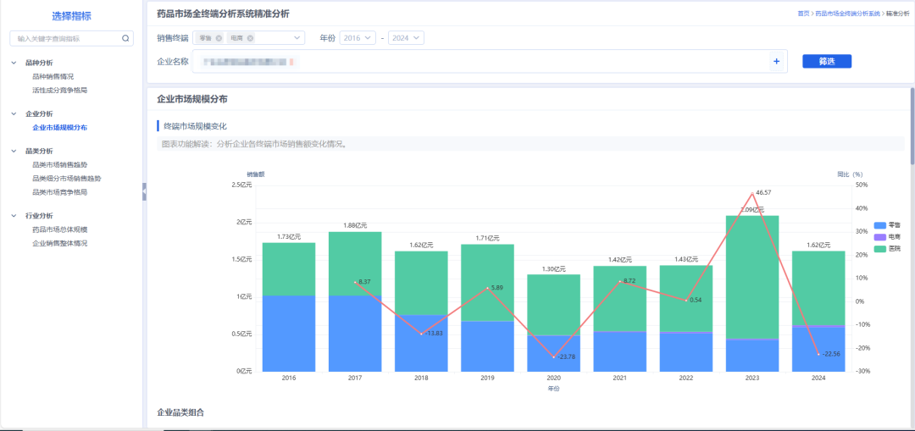Click the 筛选 filter button
The width and height of the screenshot is (915, 431).
click(x=827, y=61)
